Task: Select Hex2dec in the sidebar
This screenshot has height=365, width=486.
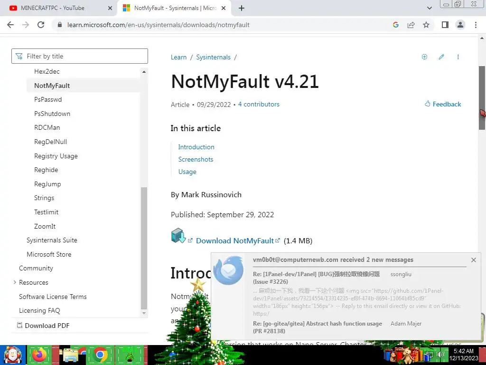Action: tap(47, 71)
